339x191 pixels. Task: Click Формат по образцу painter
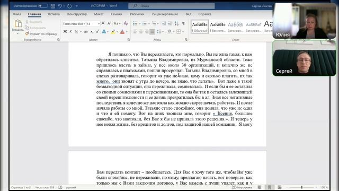tap(41, 34)
